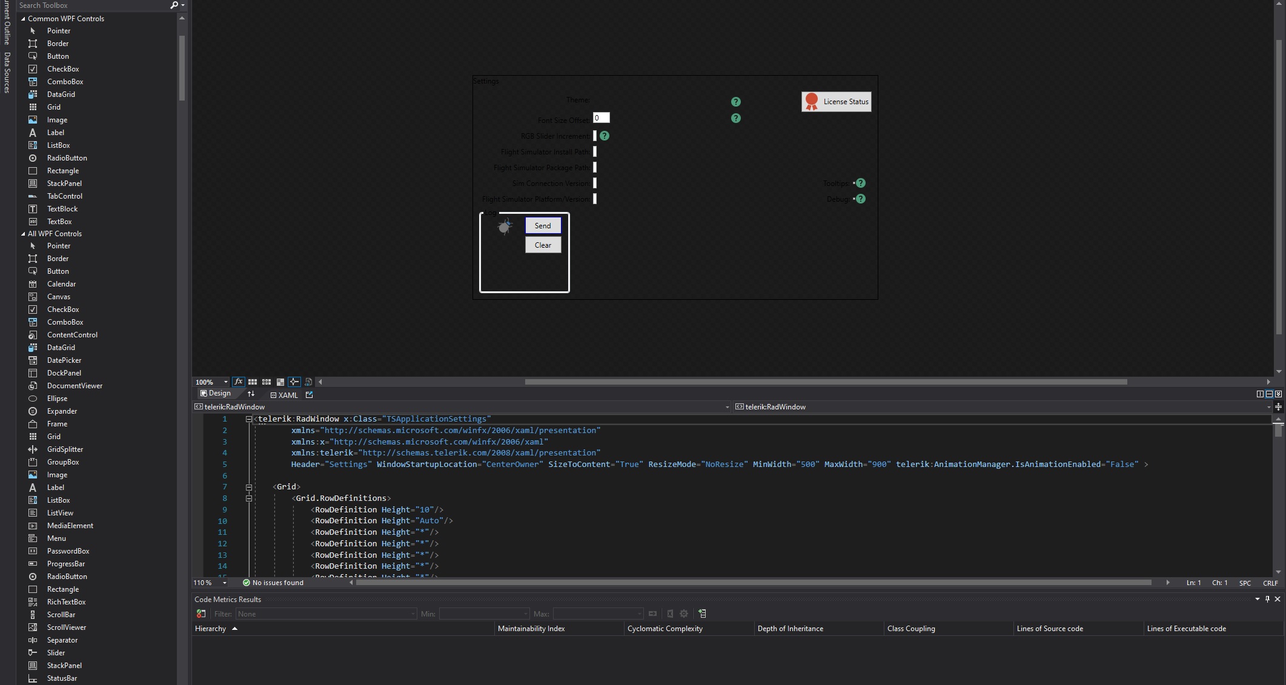This screenshot has width=1286, height=685.
Task: Open the designer 100% zoom dropdown
Action: [x=225, y=382]
